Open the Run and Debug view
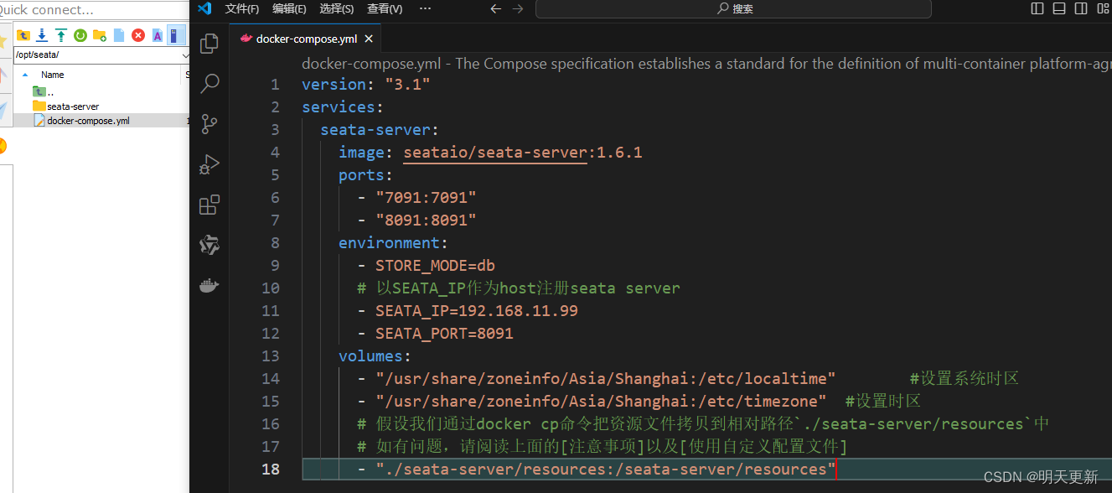 point(209,164)
